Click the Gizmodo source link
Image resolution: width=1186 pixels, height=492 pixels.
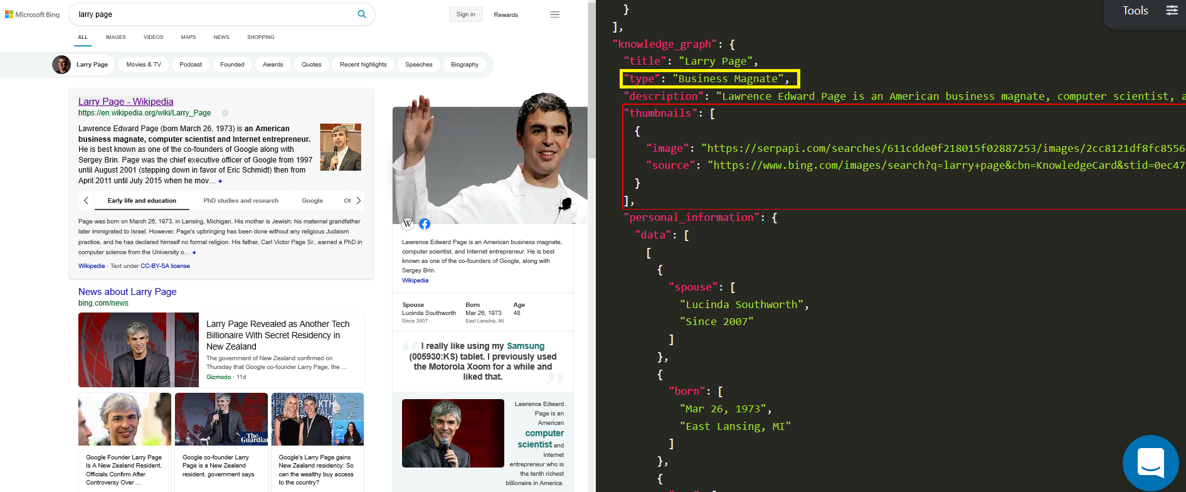218,377
